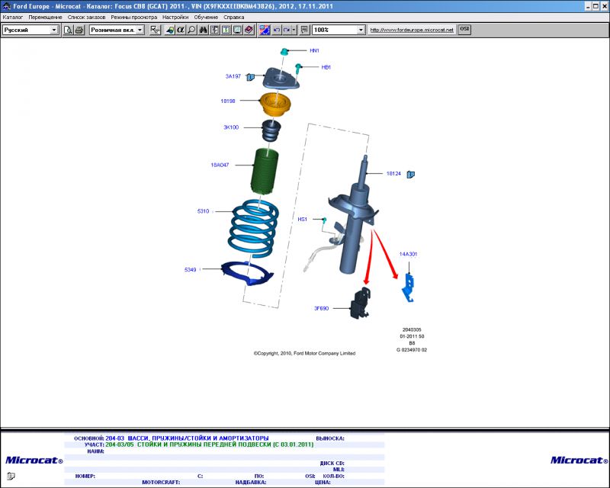Click the orange spring seat bearing part
This screenshot has width=610, height=488.
point(274,104)
